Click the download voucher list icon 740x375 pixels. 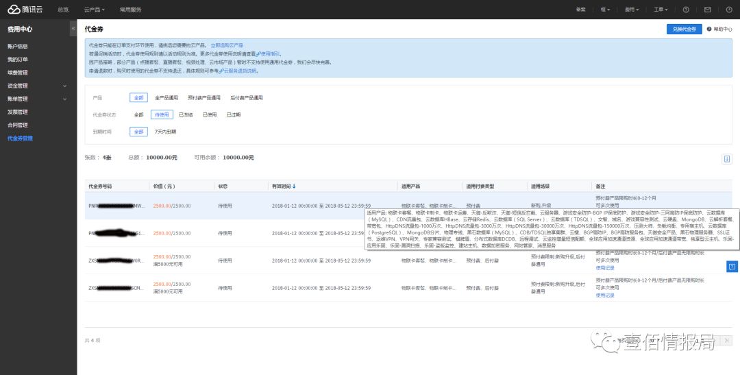(x=727, y=159)
